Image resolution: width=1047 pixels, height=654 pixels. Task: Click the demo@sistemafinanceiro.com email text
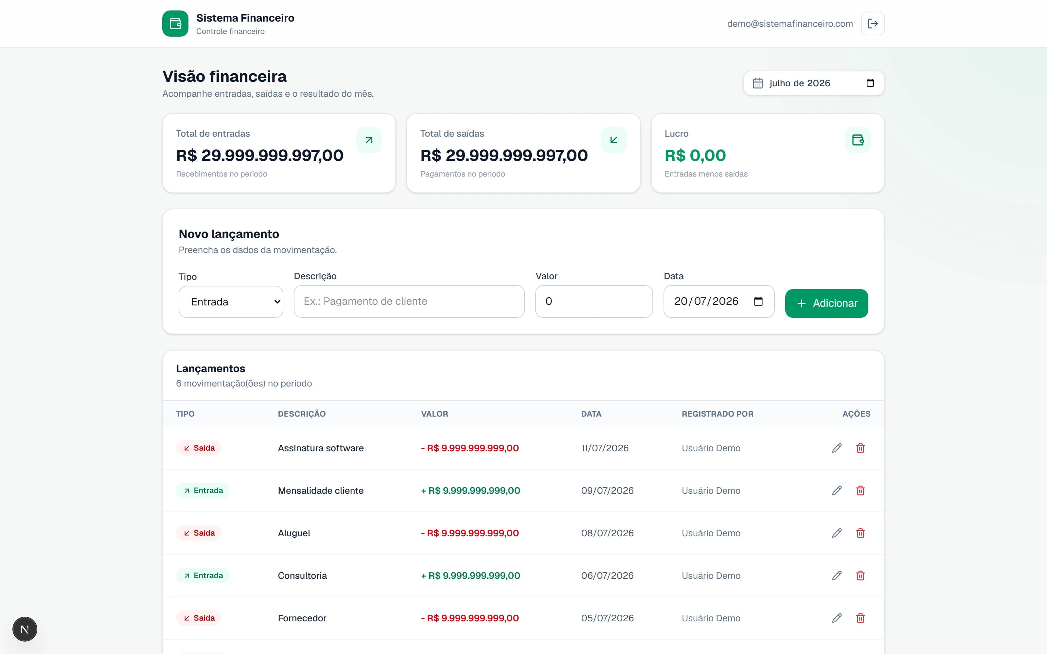point(790,24)
